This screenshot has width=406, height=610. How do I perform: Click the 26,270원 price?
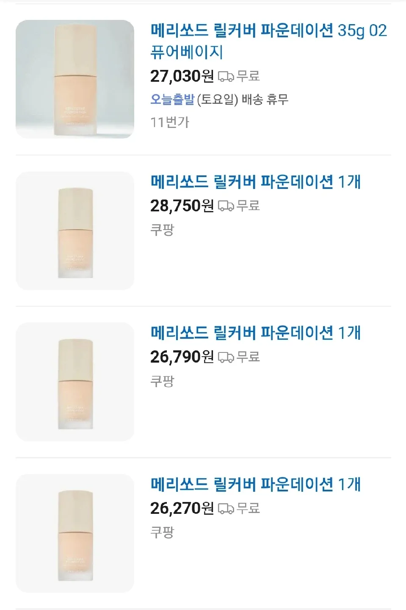(x=182, y=508)
